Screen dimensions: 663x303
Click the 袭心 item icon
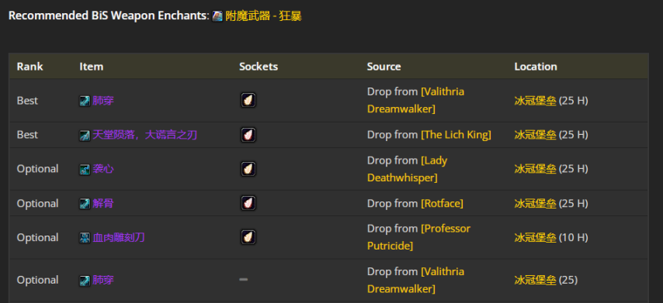85,169
